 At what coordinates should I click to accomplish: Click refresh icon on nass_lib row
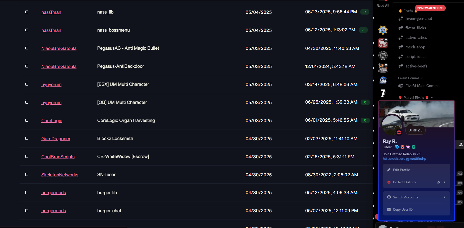click(x=365, y=12)
